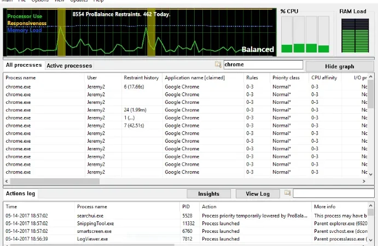Hide the graph with Hide graph button
The height and width of the screenshot is (246, 378).
(x=340, y=66)
